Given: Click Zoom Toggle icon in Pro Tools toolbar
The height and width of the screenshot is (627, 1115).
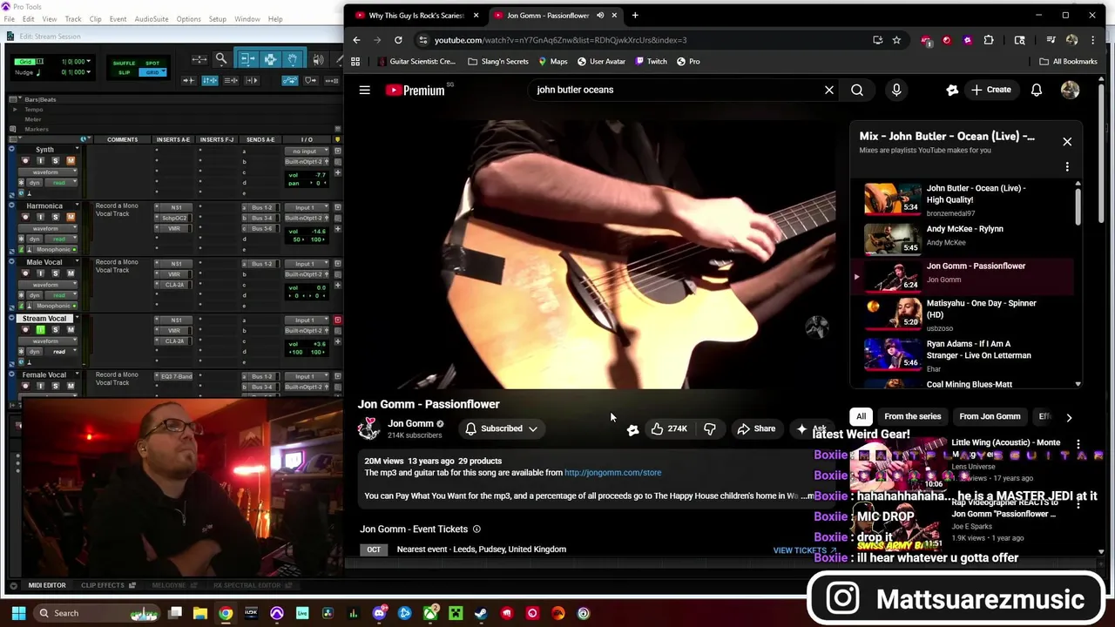Looking at the screenshot, I should click(199, 59).
